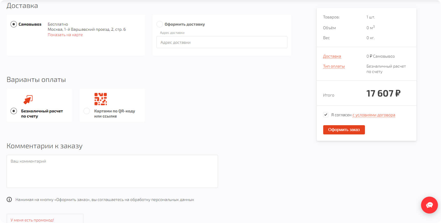Click the Тип оплаты link in summary
This screenshot has height=223, width=441.
(334, 66)
